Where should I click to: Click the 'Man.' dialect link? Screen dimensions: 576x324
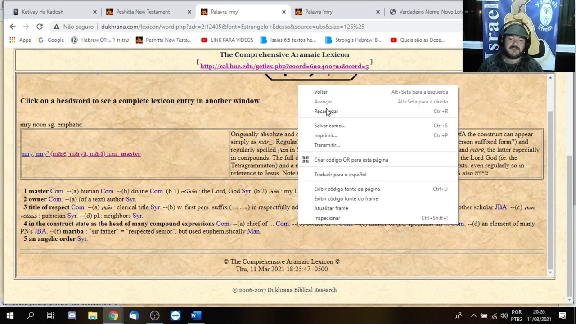click(254, 231)
